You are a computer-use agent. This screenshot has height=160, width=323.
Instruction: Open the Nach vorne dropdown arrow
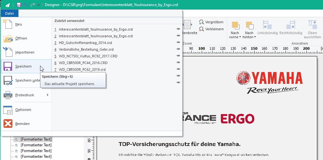pos(240,37)
